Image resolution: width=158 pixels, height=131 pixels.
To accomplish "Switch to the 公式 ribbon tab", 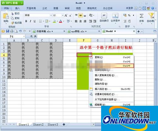I will click(45, 8).
